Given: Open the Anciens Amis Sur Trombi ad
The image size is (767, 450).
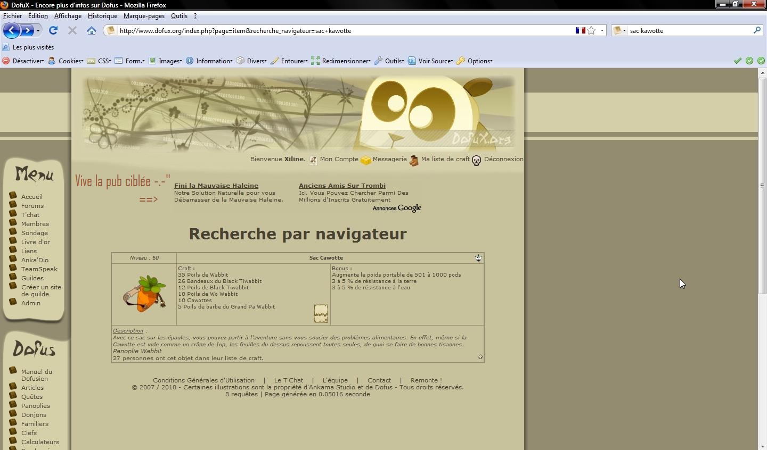Looking at the screenshot, I should pos(342,186).
